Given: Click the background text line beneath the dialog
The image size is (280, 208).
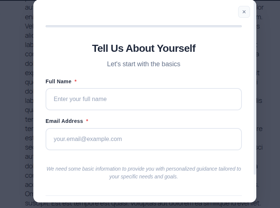Looking at the screenshot, I should coord(143,204).
